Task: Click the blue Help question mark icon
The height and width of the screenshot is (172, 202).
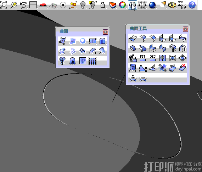Action: tap(192, 5)
